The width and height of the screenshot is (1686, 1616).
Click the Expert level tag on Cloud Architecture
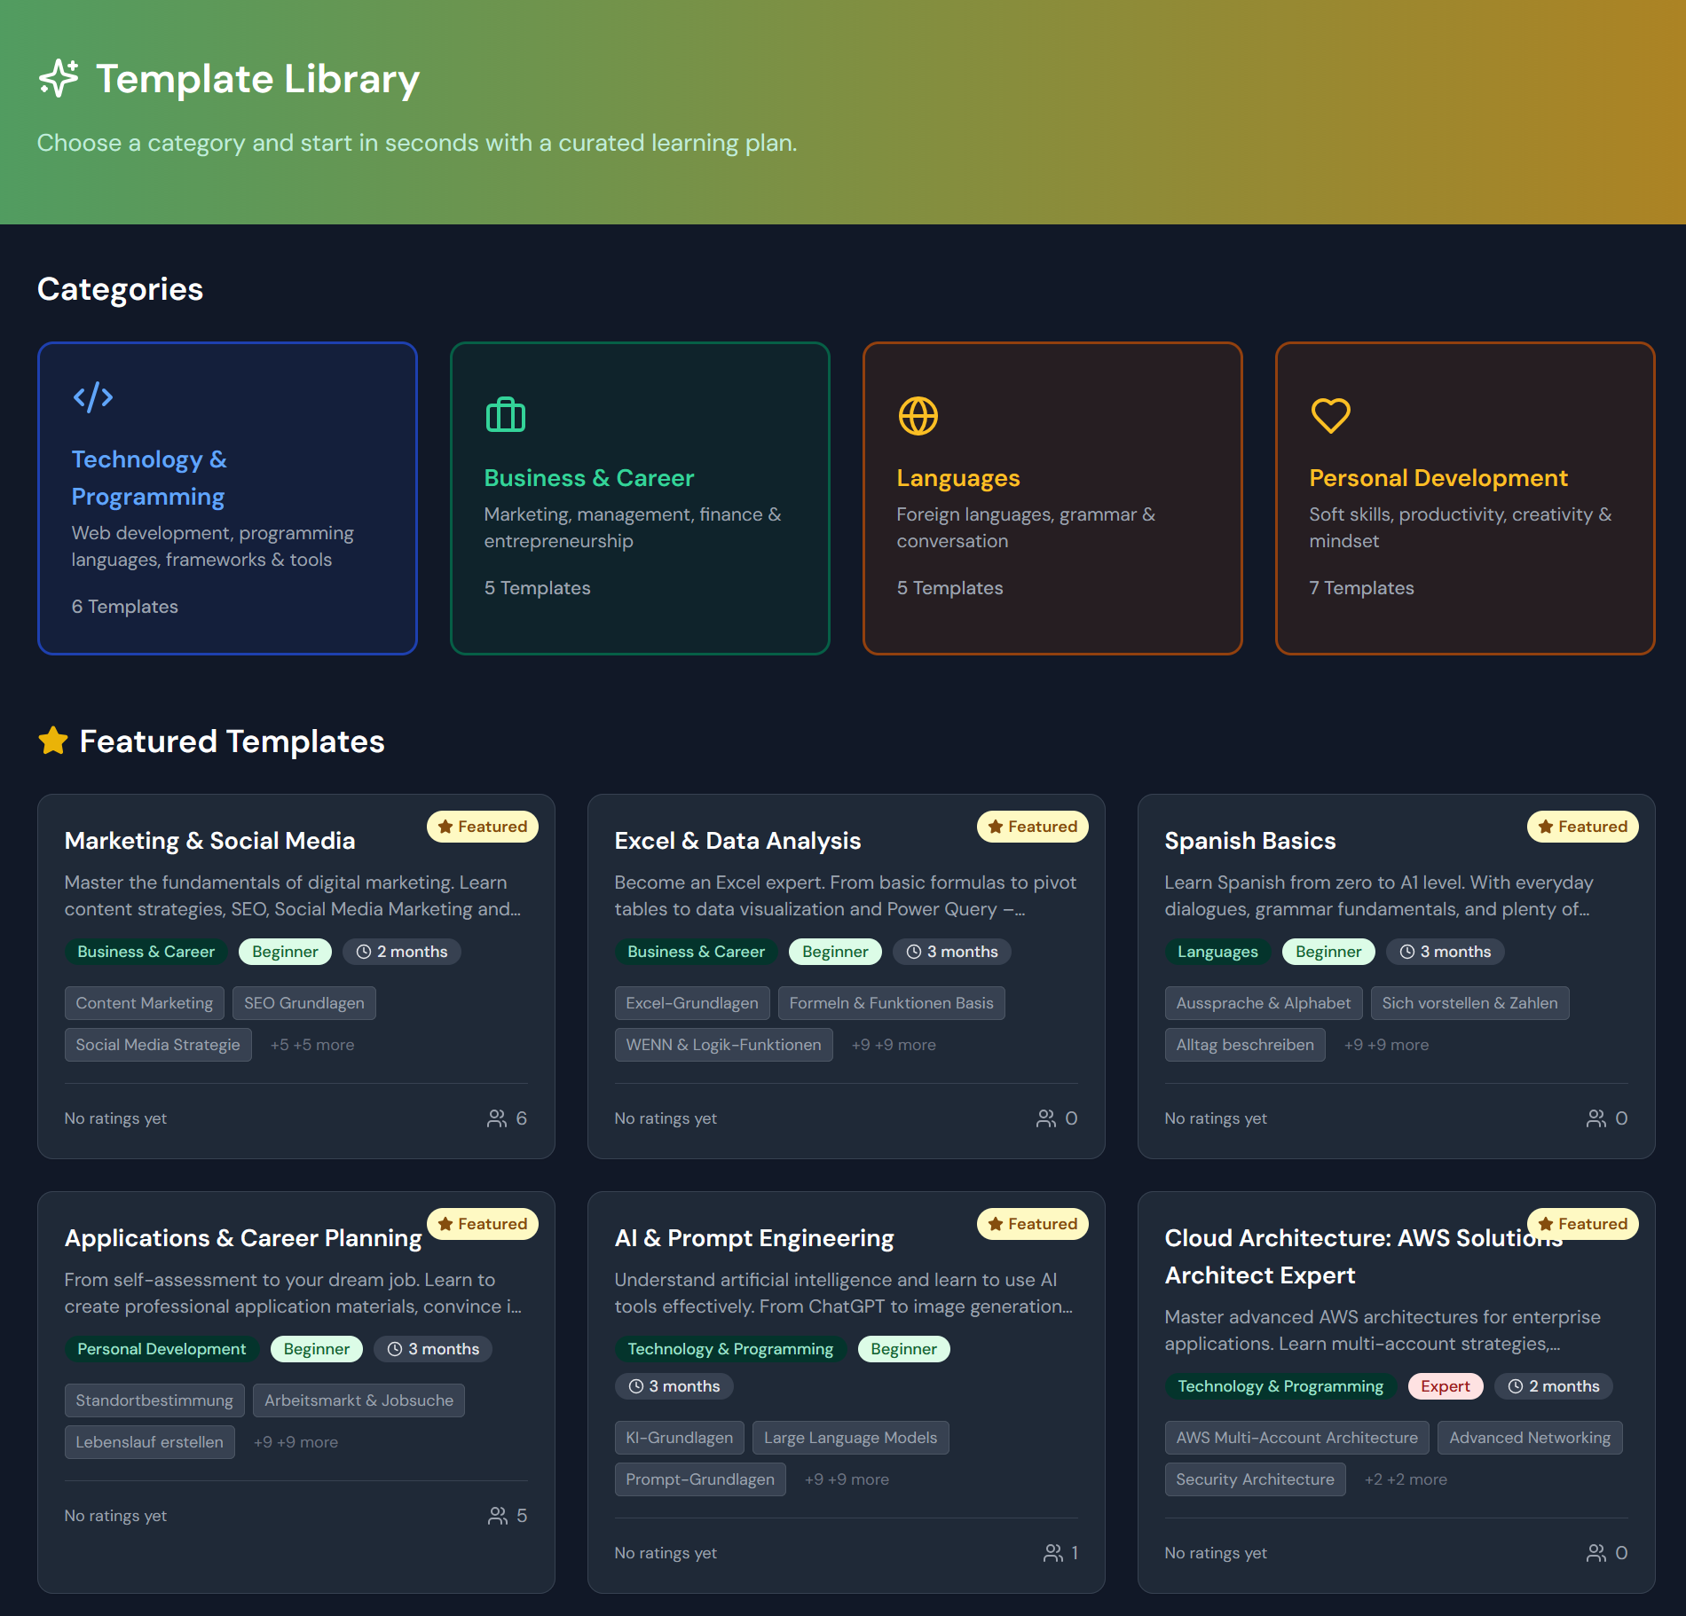point(1446,1386)
